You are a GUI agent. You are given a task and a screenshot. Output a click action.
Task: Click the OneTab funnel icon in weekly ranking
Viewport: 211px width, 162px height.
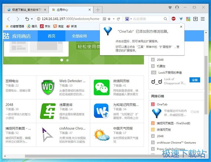[157, 113]
